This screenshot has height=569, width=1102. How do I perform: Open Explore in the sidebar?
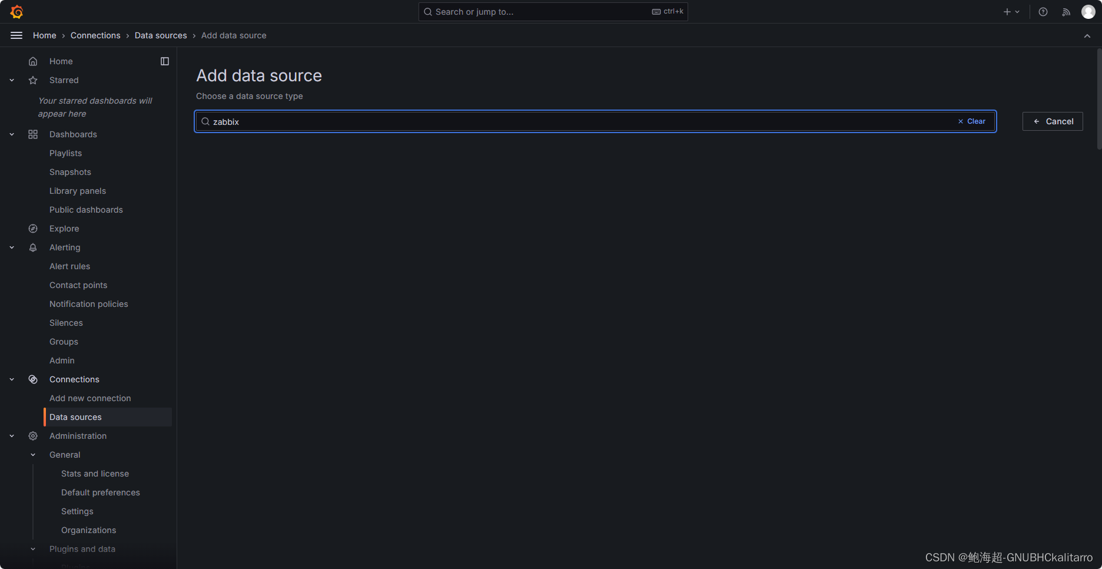click(64, 229)
